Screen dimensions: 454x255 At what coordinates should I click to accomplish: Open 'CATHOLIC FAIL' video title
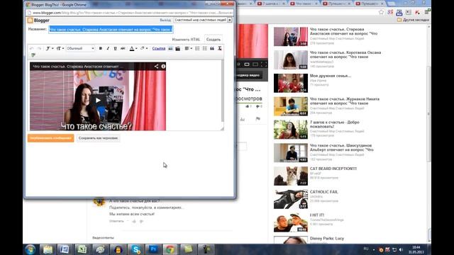point(324,192)
